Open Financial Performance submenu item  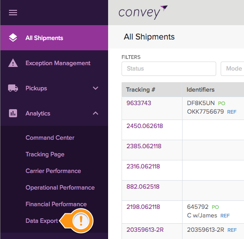point(56,204)
